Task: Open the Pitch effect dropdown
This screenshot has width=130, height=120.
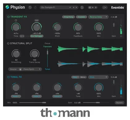Action: point(98,77)
